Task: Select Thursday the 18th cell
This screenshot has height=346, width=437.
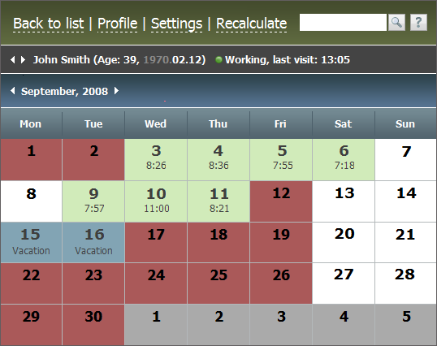Action: 218,242
